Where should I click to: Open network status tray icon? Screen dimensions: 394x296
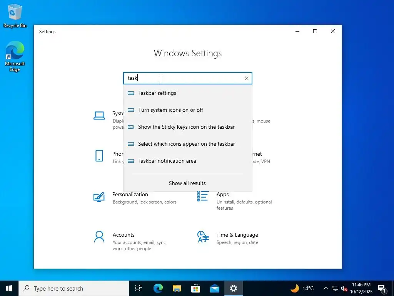pyautogui.click(x=335, y=288)
